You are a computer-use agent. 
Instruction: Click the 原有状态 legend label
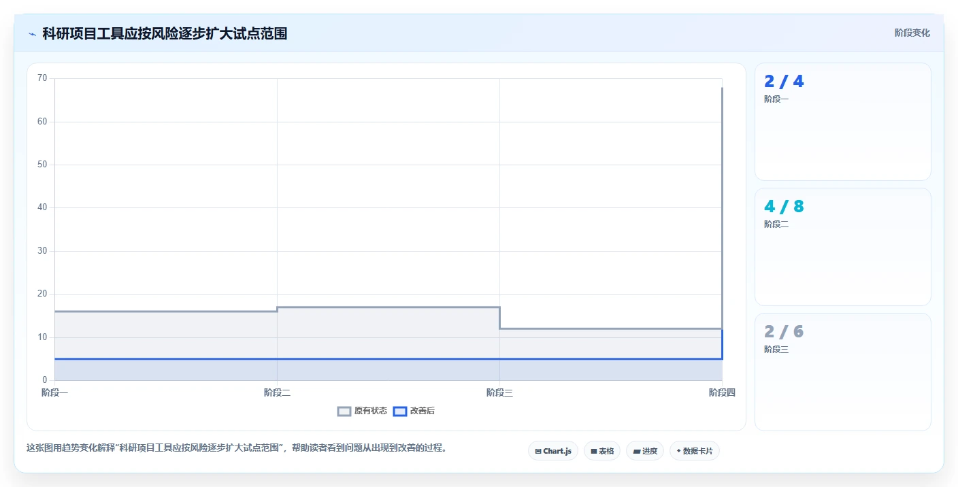tap(371, 411)
